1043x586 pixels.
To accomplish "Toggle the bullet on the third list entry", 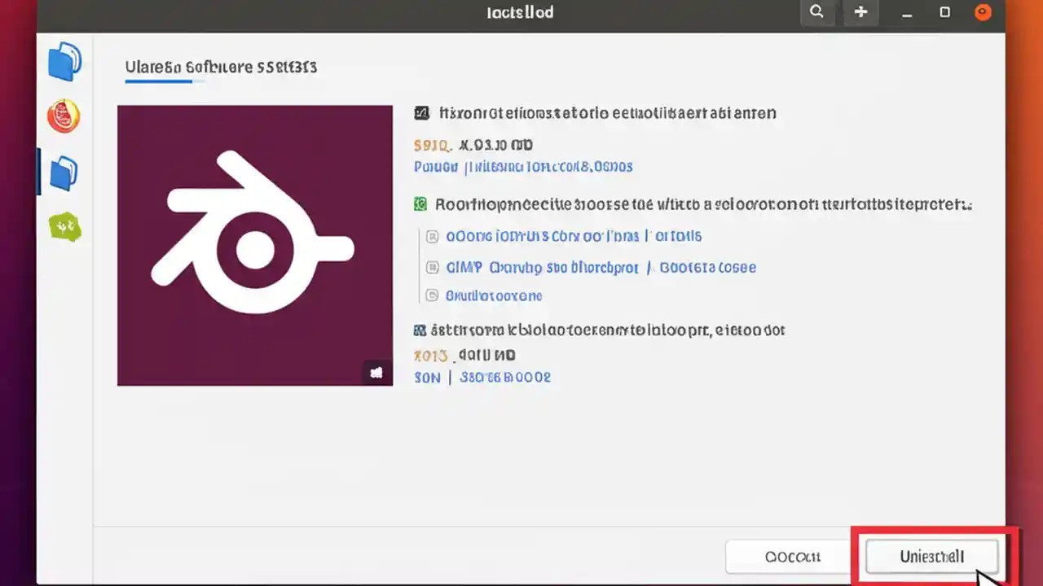I will [x=432, y=295].
